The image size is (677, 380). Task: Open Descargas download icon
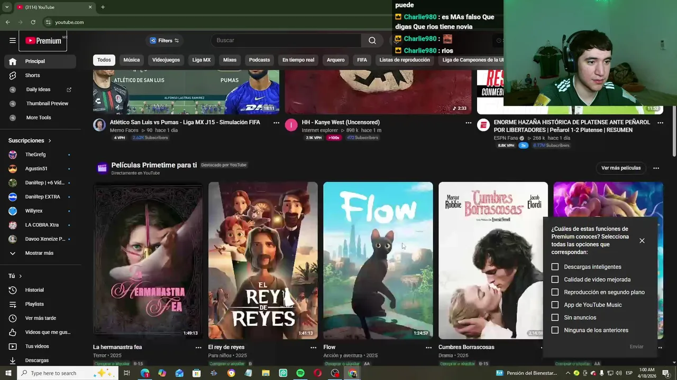[13, 360]
